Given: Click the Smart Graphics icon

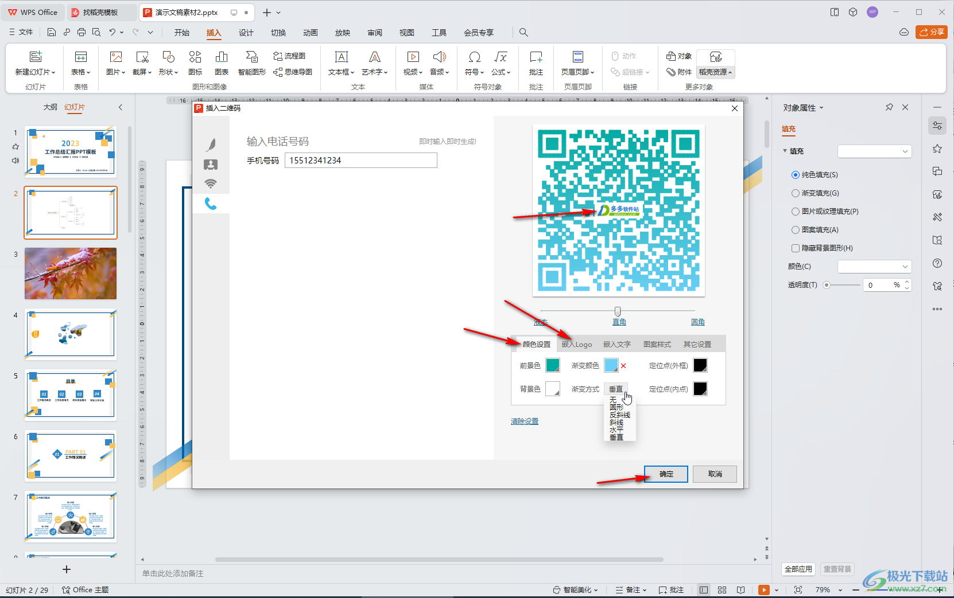Looking at the screenshot, I should pos(252,57).
